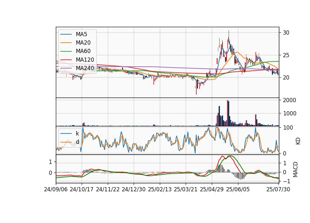Viewport: 310px width, 223px height.
Task: Click the 24/12/30 date axis label
Action: coord(134,189)
